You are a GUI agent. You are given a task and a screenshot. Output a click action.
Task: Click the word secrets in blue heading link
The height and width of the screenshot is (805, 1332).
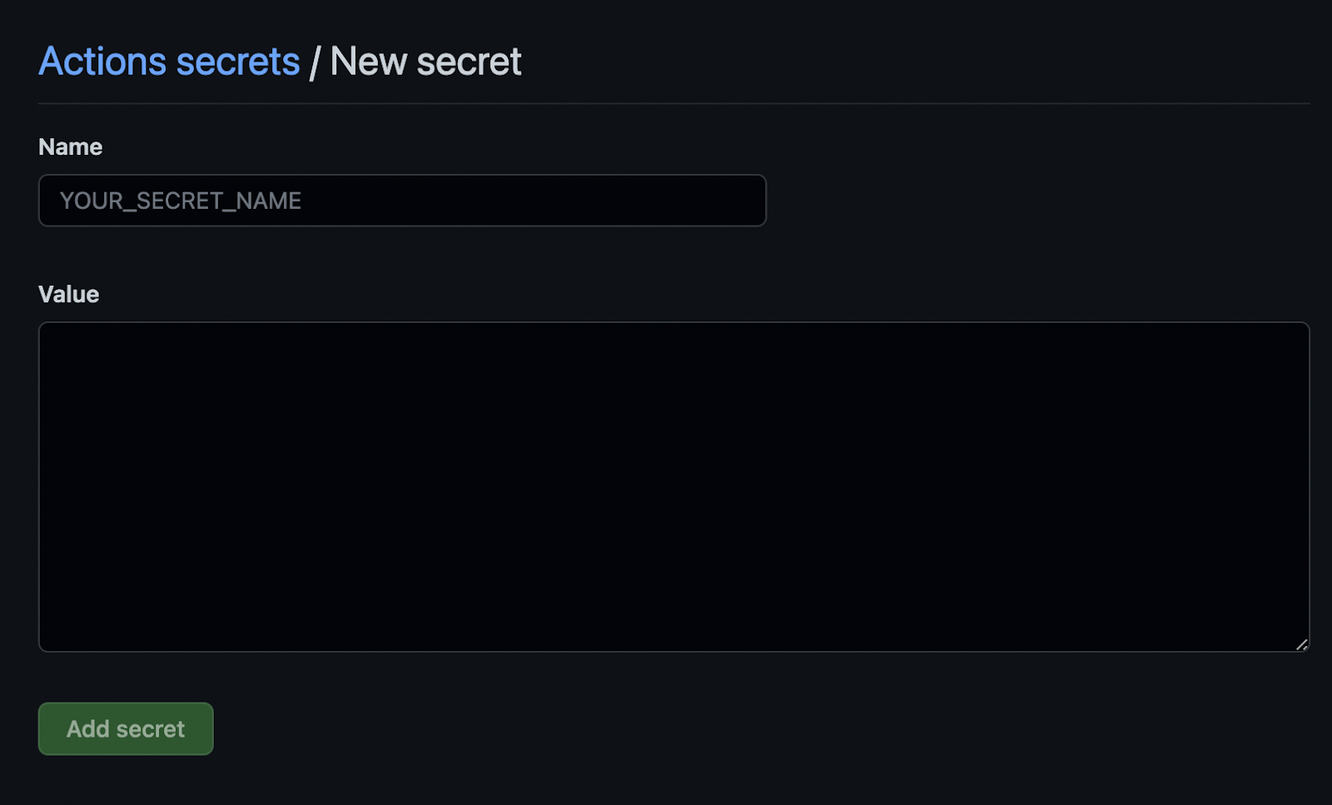[238, 62]
